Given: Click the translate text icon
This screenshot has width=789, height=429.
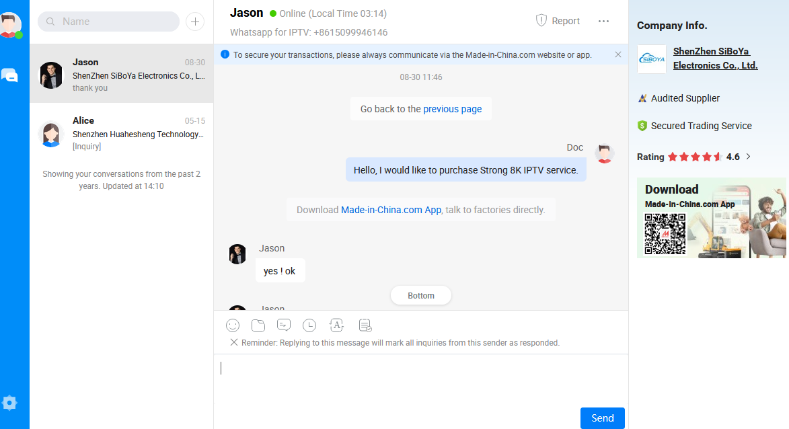Looking at the screenshot, I should pos(336,325).
